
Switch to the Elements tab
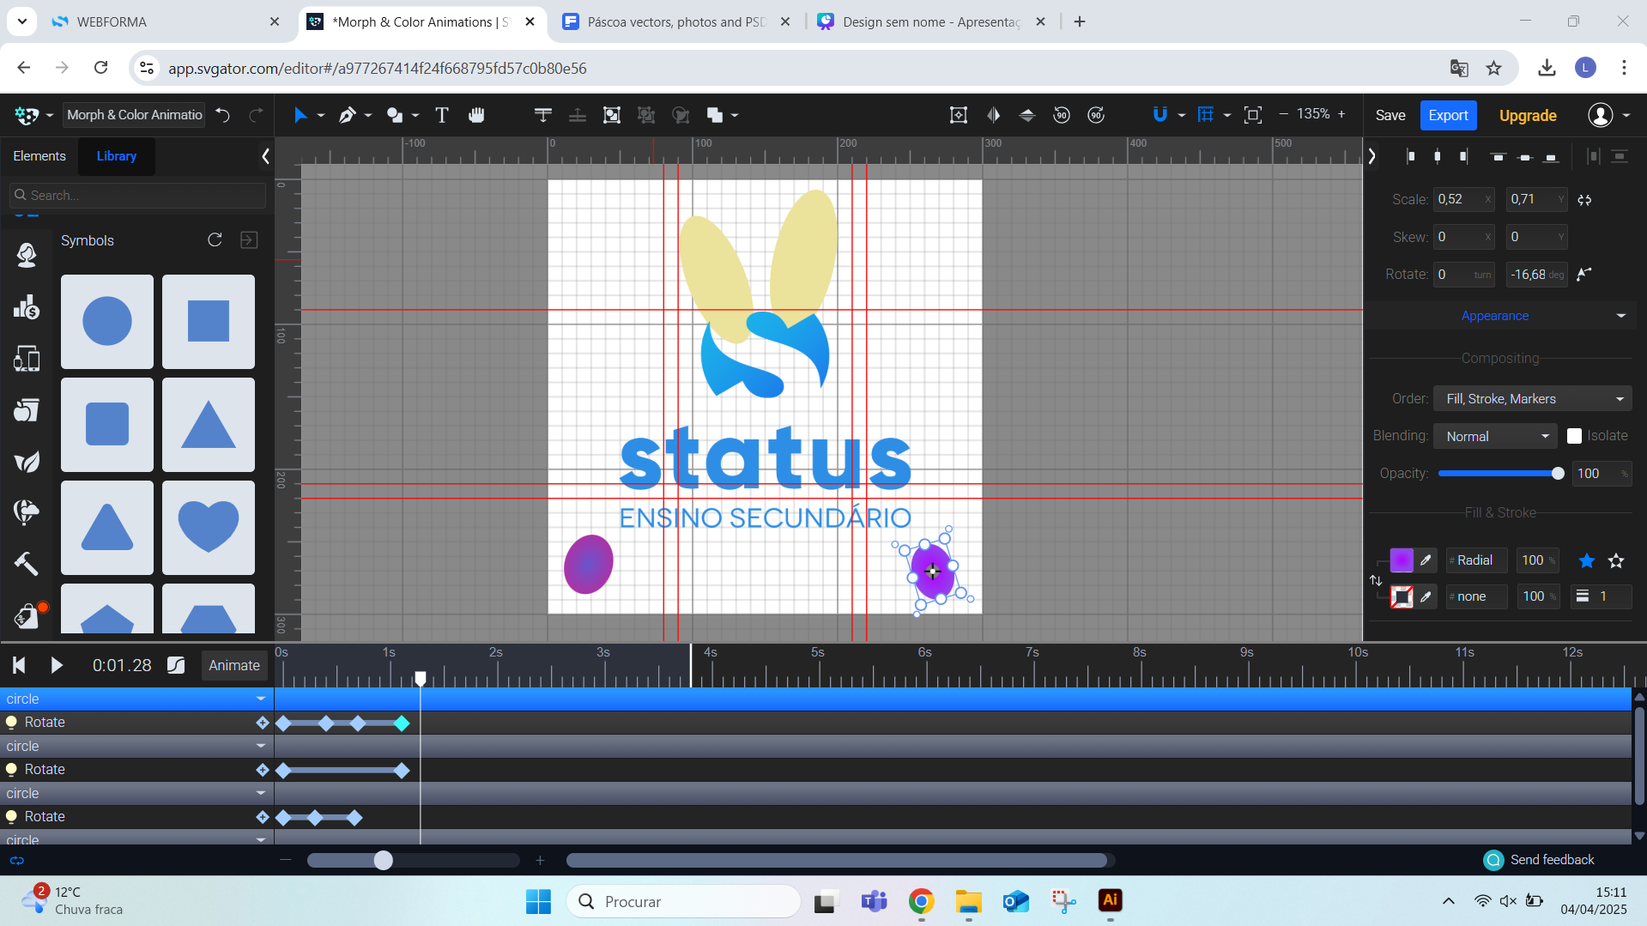point(39,156)
